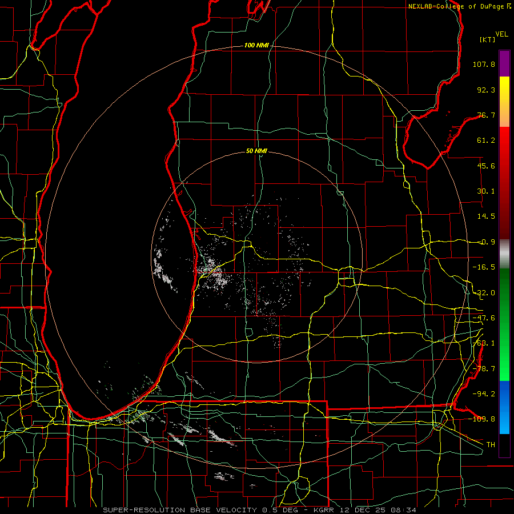Click the 14.5 velocity scale value
The image size is (514, 514).
click(x=486, y=216)
